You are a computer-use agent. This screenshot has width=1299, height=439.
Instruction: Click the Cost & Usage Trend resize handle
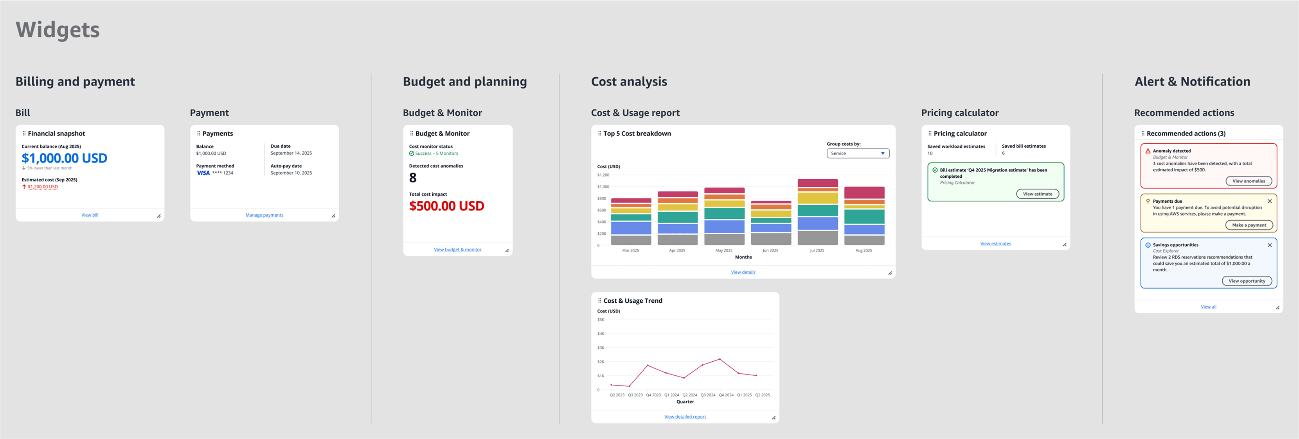click(773, 418)
